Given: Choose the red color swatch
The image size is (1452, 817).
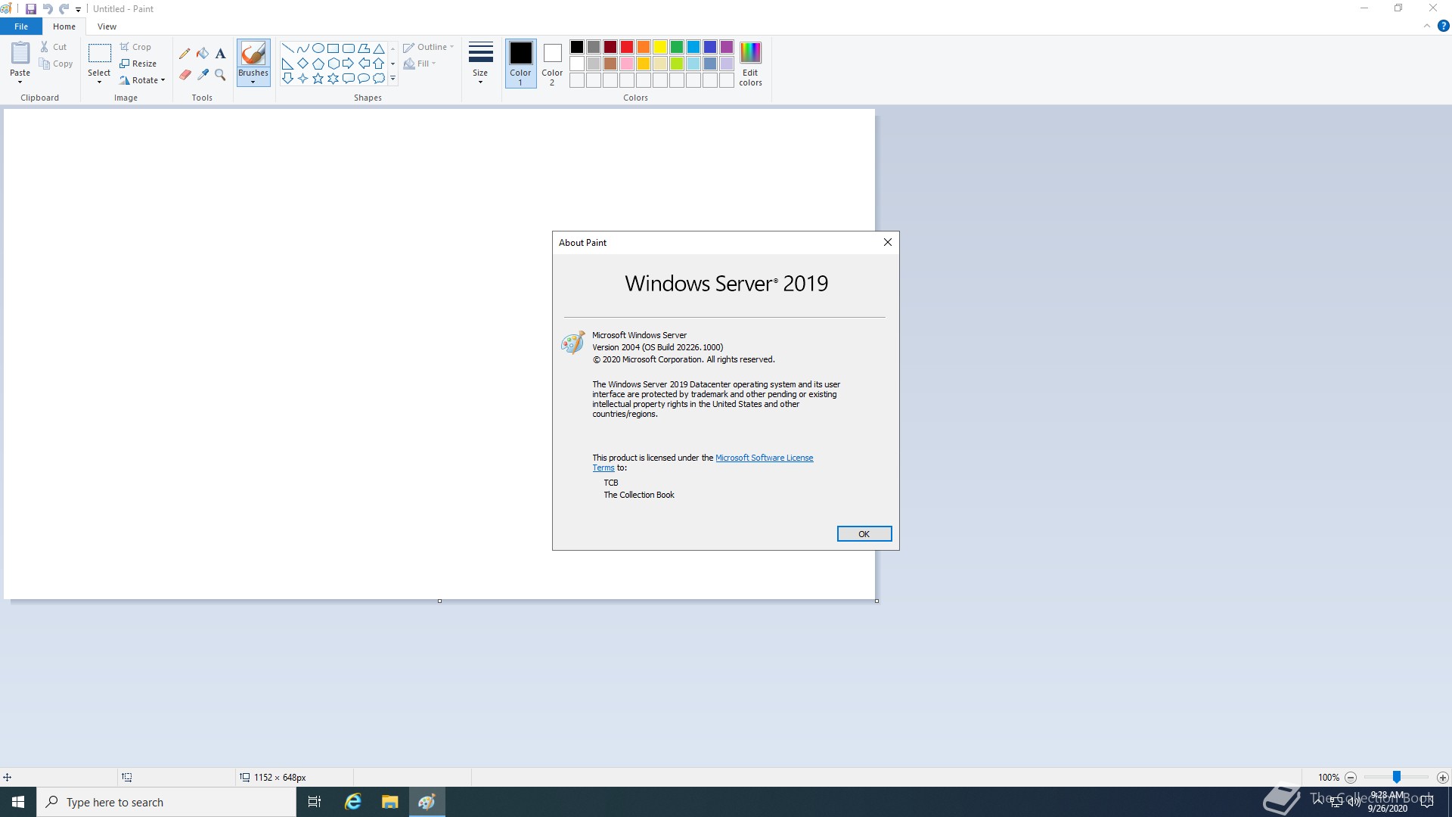Looking at the screenshot, I should click(627, 47).
